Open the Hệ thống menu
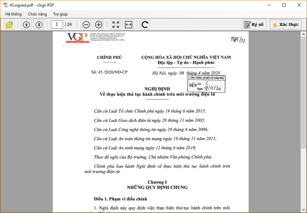Image resolution: width=307 pixels, height=213 pixels. [13, 14]
